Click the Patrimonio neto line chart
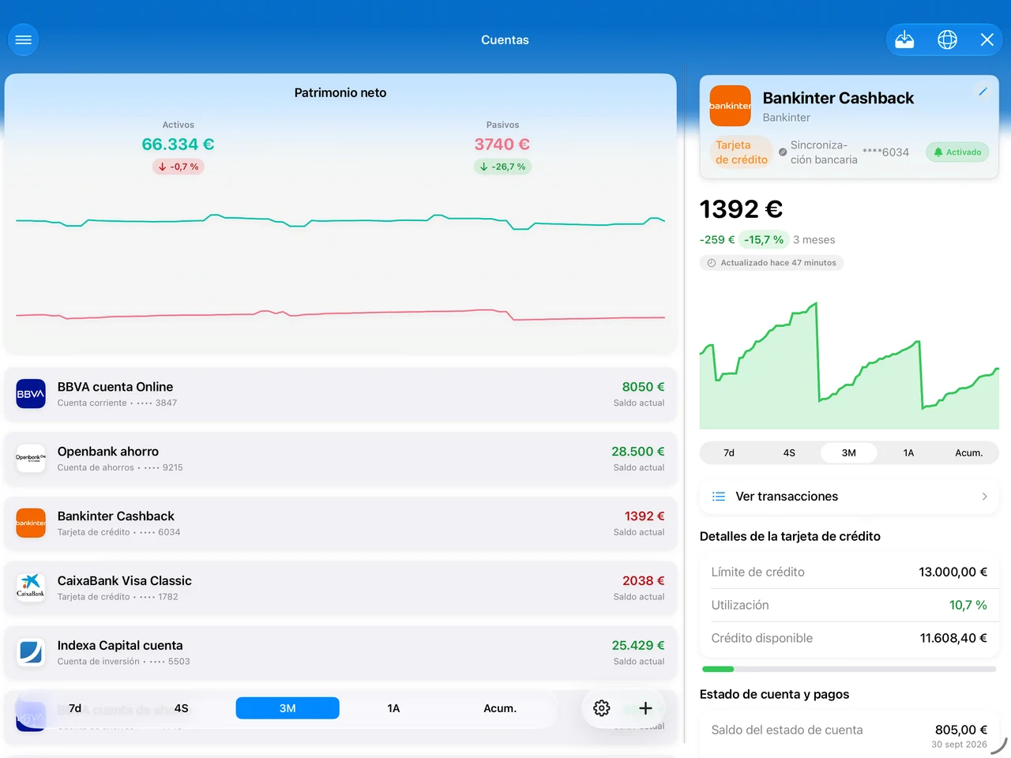The height and width of the screenshot is (758, 1011). click(x=340, y=267)
